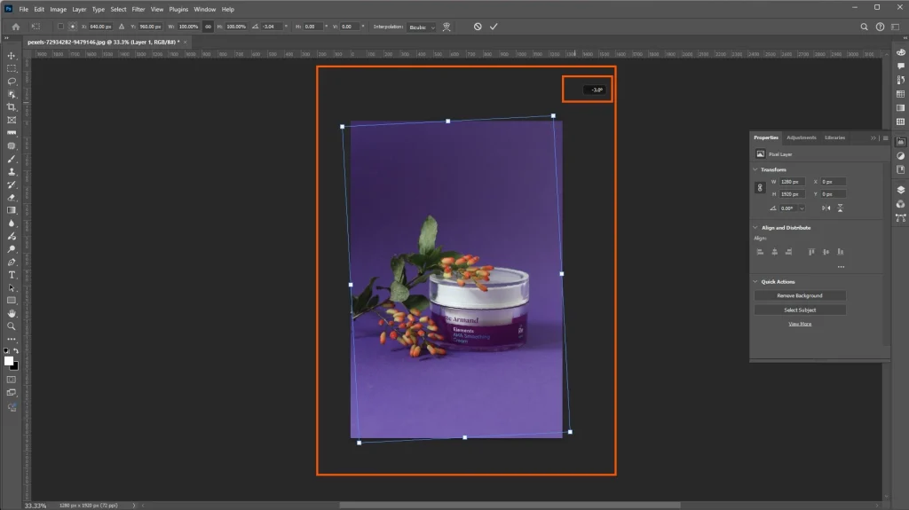Toggle maintain aspect ratio link in options bar

pyautogui.click(x=208, y=27)
